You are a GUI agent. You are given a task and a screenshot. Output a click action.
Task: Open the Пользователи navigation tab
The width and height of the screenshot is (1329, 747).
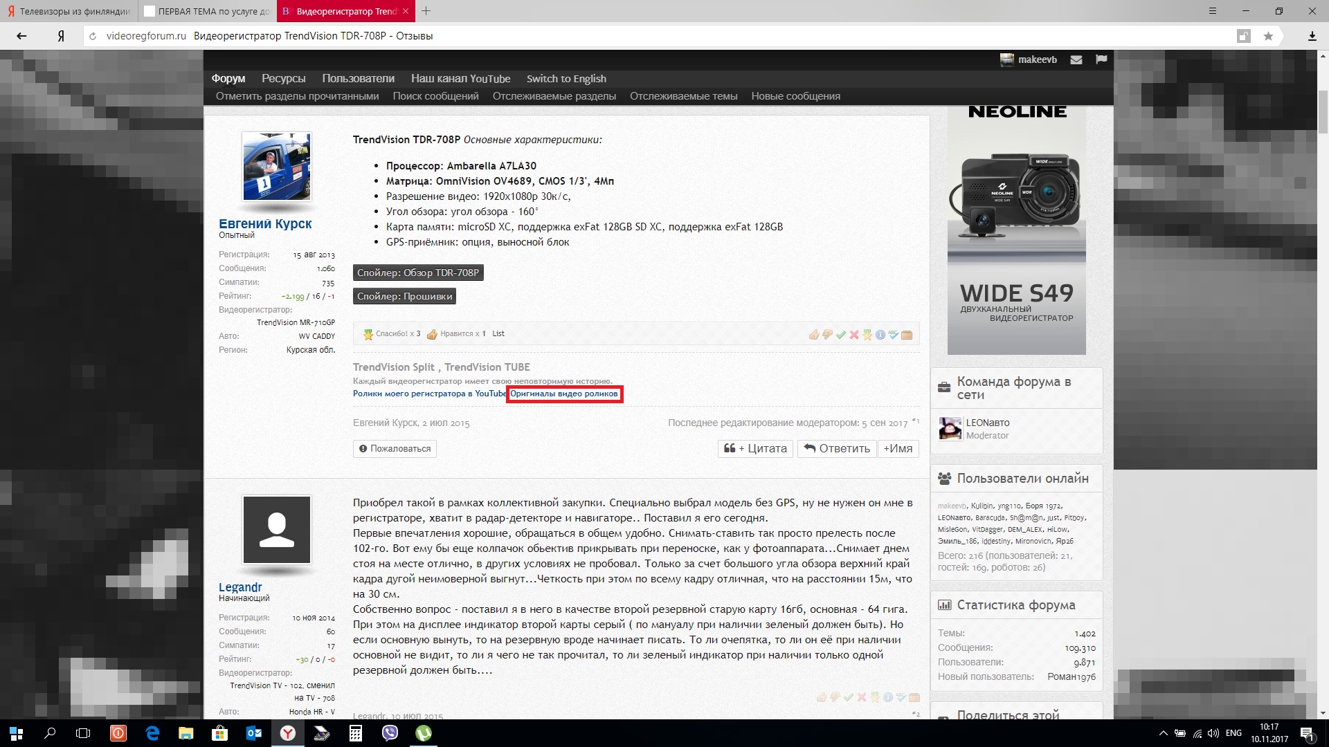(x=358, y=79)
